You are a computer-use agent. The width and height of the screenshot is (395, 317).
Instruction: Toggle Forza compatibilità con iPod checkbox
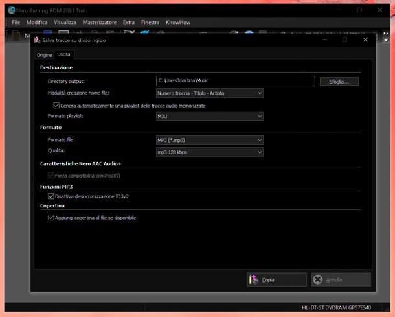[51, 175]
